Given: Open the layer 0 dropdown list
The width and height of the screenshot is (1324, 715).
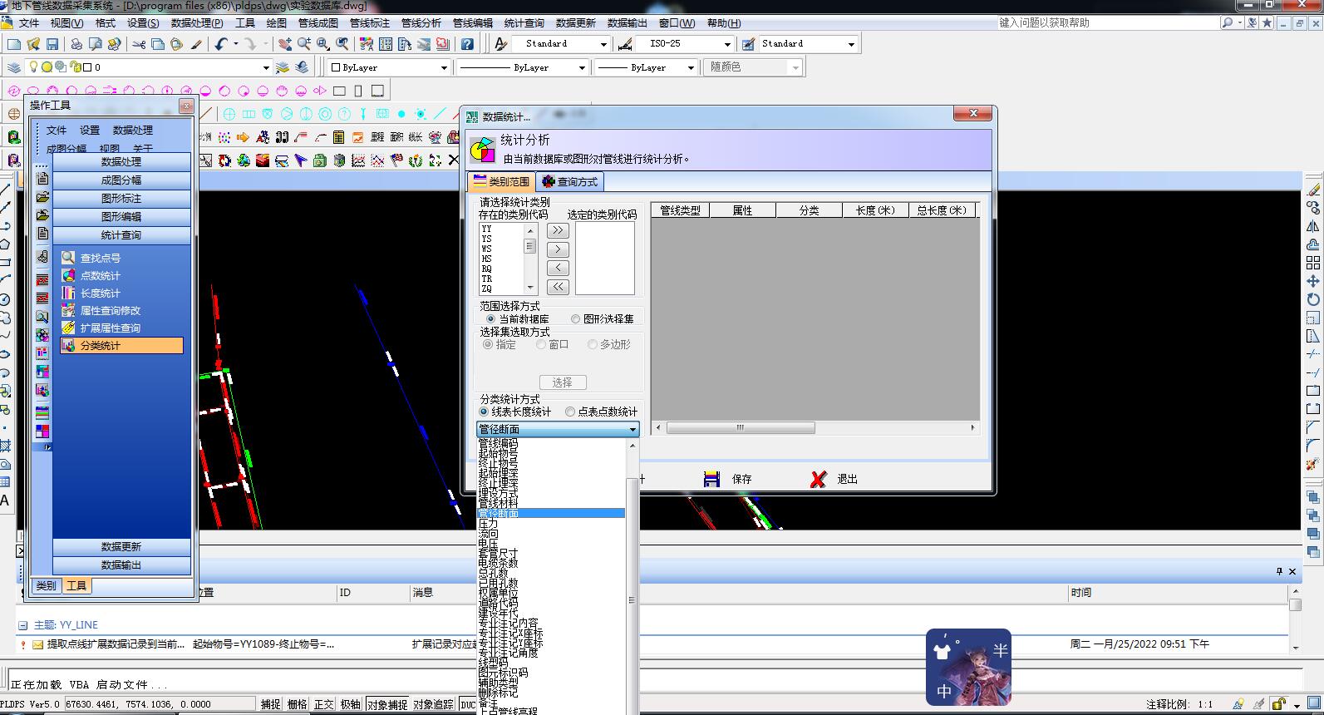Looking at the screenshot, I should pos(266,67).
